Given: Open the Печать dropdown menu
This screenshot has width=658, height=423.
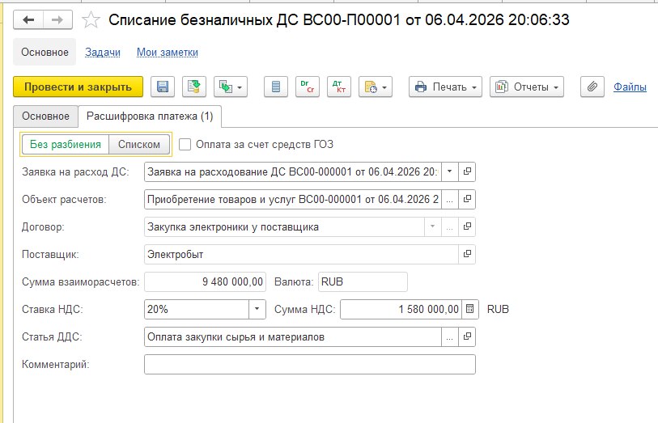Looking at the screenshot, I should [x=445, y=87].
